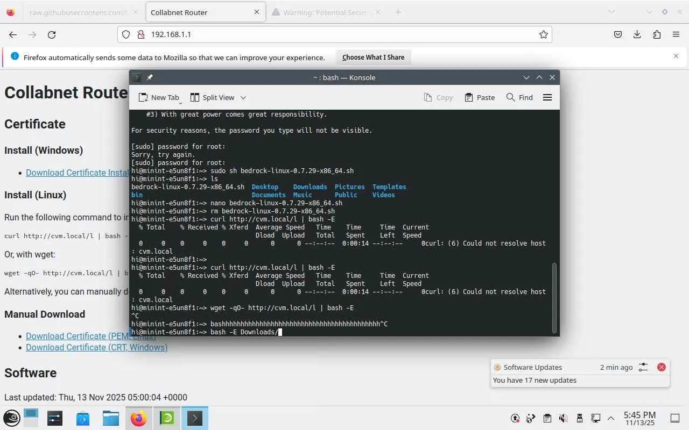Close the Software Updates notification
Screen dimensions: 689x430
(662, 367)
